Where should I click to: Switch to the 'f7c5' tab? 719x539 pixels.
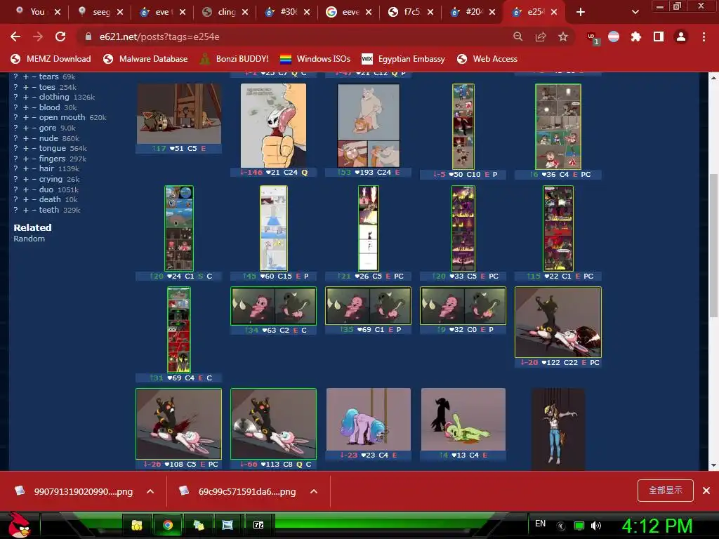click(411, 12)
